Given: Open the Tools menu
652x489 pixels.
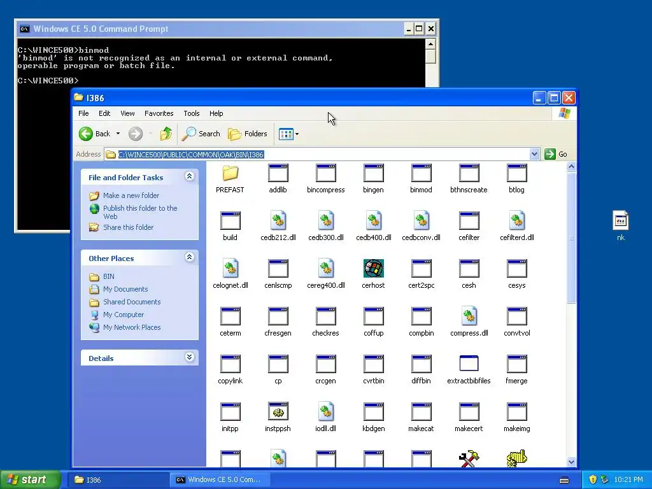Looking at the screenshot, I should [x=191, y=113].
